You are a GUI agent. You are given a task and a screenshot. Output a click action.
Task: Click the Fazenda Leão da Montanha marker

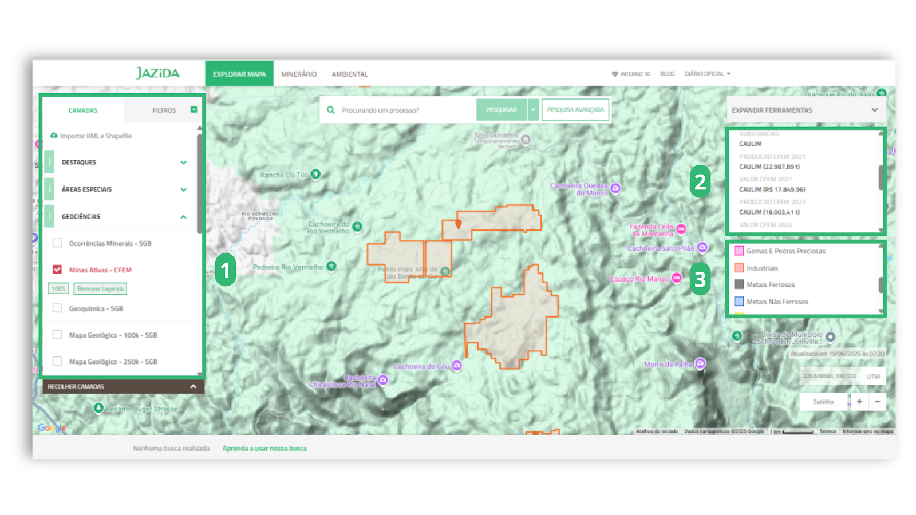click(681, 229)
